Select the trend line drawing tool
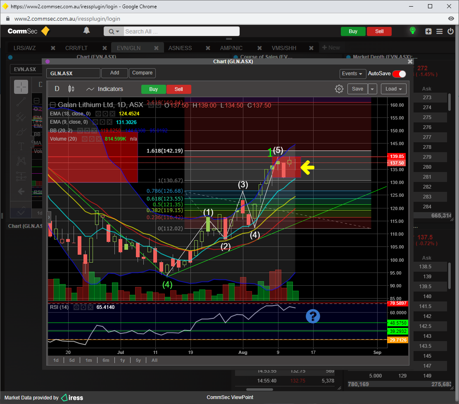 (x=21, y=102)
